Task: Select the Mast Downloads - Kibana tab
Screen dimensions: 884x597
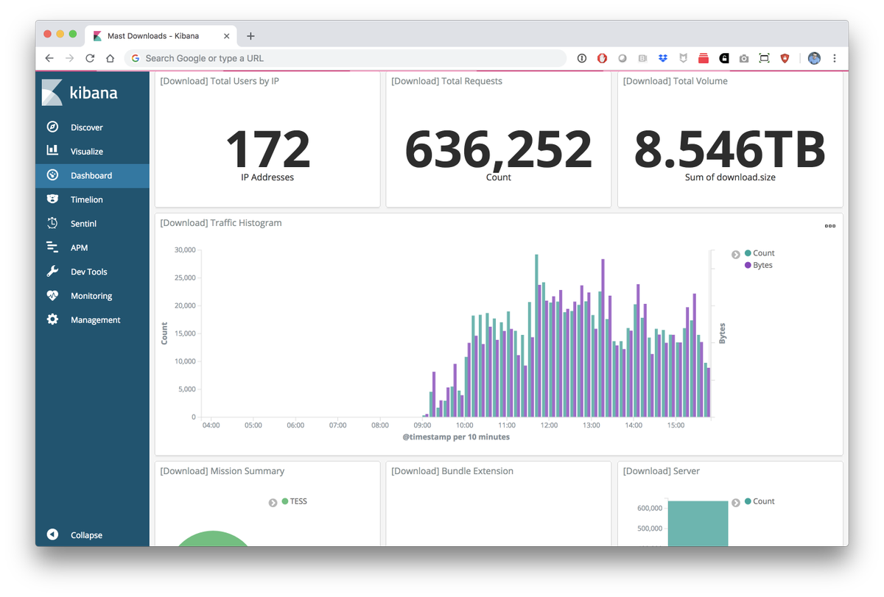Action: tap(160, 36)
